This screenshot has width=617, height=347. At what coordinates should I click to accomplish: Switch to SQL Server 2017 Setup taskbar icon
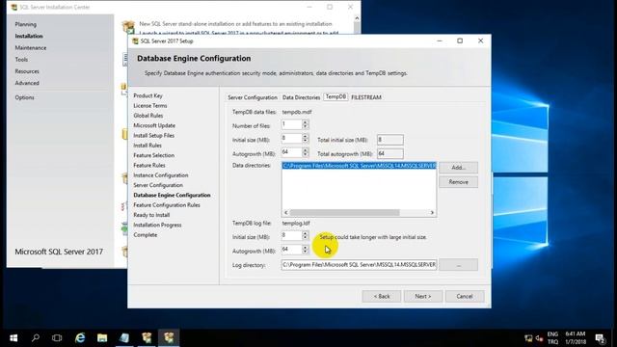169,337
